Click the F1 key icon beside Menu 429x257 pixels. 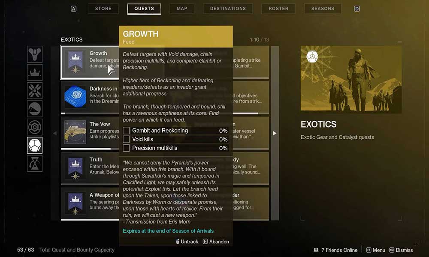click(369, 250)
